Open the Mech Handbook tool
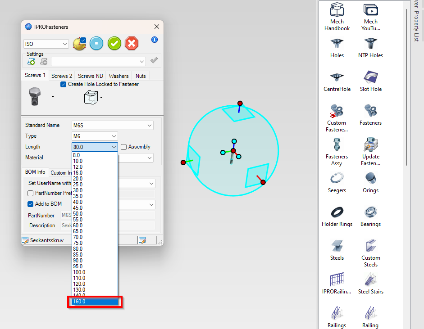 337,17
